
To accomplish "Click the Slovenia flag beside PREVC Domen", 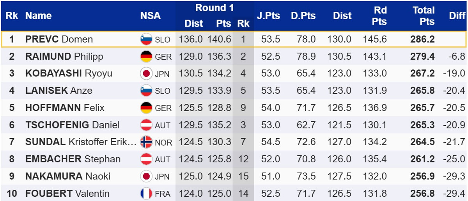I will pos(146,39).
